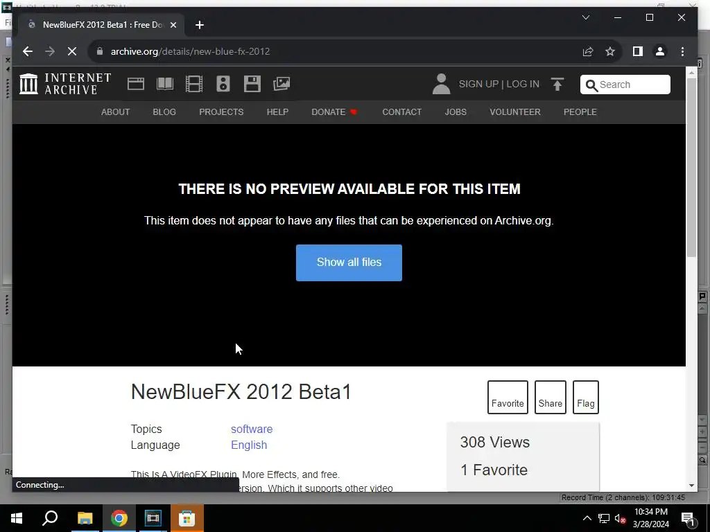This screenshot has height=532, width=710.
Task: Open the HELP menu item
Action: click(277, 112)
